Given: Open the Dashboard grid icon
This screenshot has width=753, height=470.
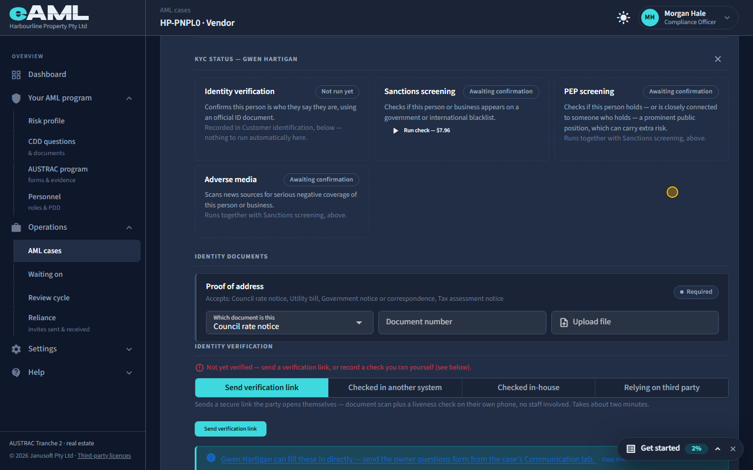Looking at the screenshot, I should [16, 75].
